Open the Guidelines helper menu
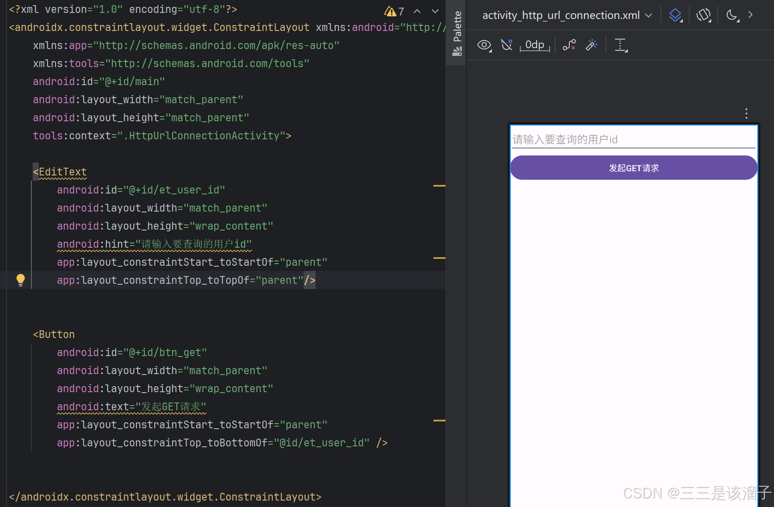Viewport: 774px width, 507px height. click(621, 45)
